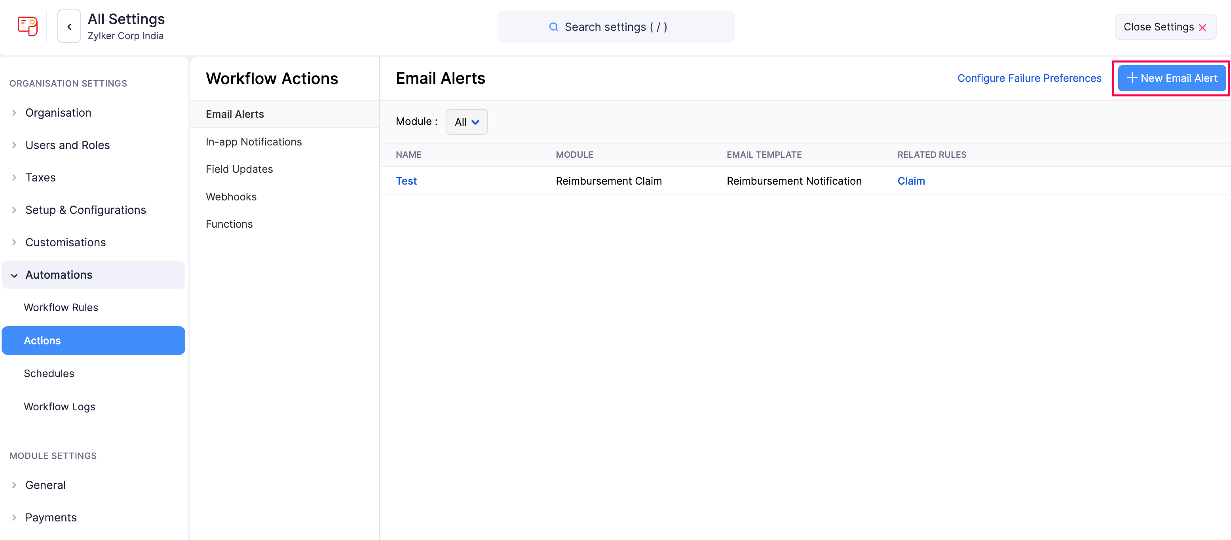1231x540 pixels.
Task: Click the RELATED RULES column header
Action: [x=931, y=155]
